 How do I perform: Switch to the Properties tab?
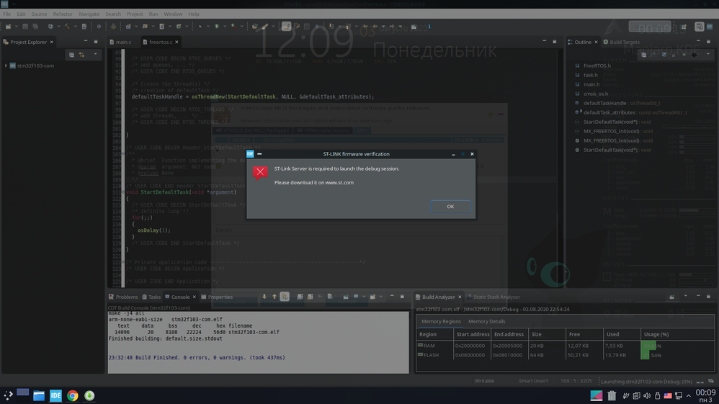(216, 297)
